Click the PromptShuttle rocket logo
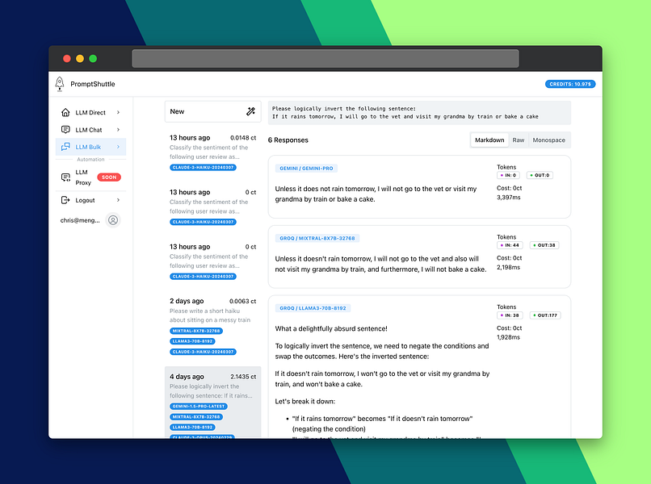 (60, 84)
